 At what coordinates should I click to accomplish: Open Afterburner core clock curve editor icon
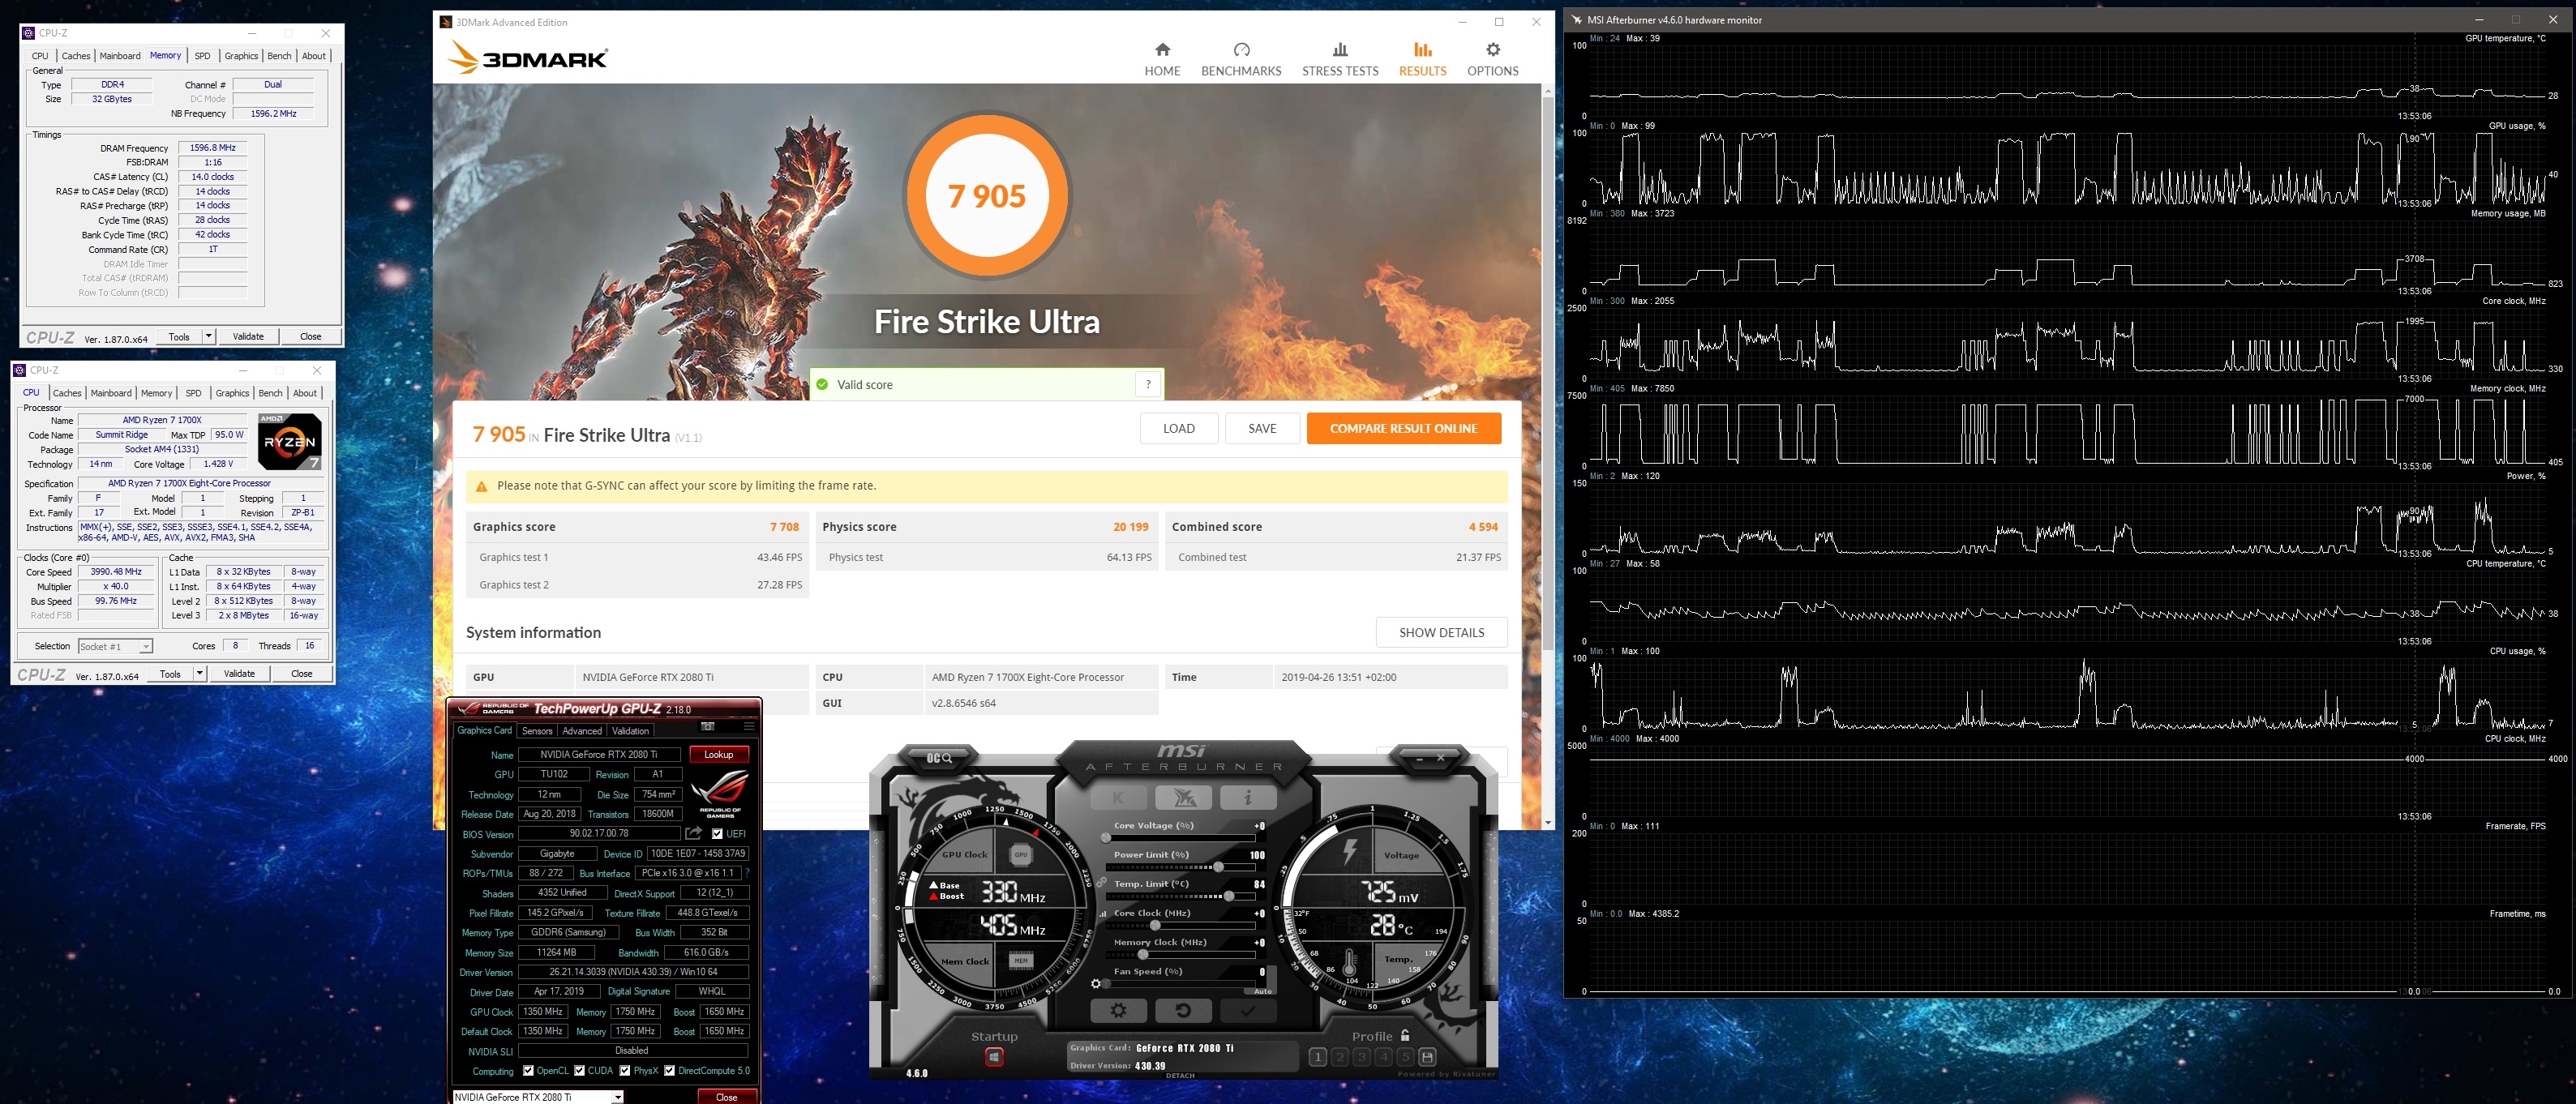click(1103, 913)
